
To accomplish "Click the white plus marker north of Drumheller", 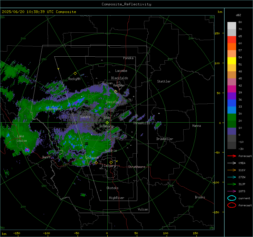I will 159,113.
